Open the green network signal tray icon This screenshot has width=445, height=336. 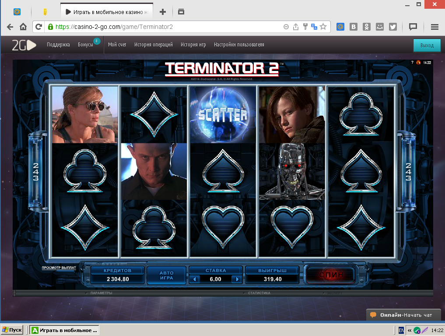pyautogui.click(x=417, y=330)
